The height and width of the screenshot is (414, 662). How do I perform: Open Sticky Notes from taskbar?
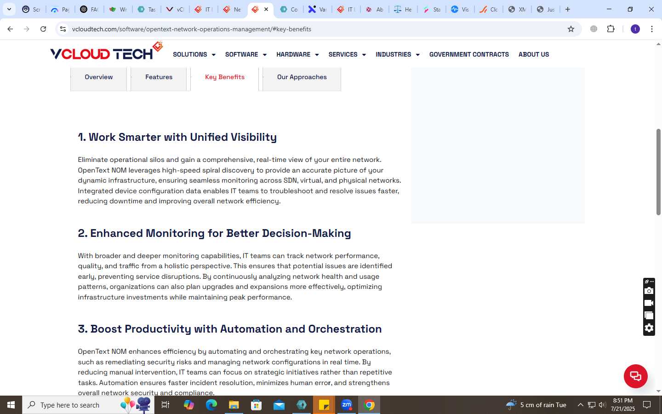(x=324, y=405)
